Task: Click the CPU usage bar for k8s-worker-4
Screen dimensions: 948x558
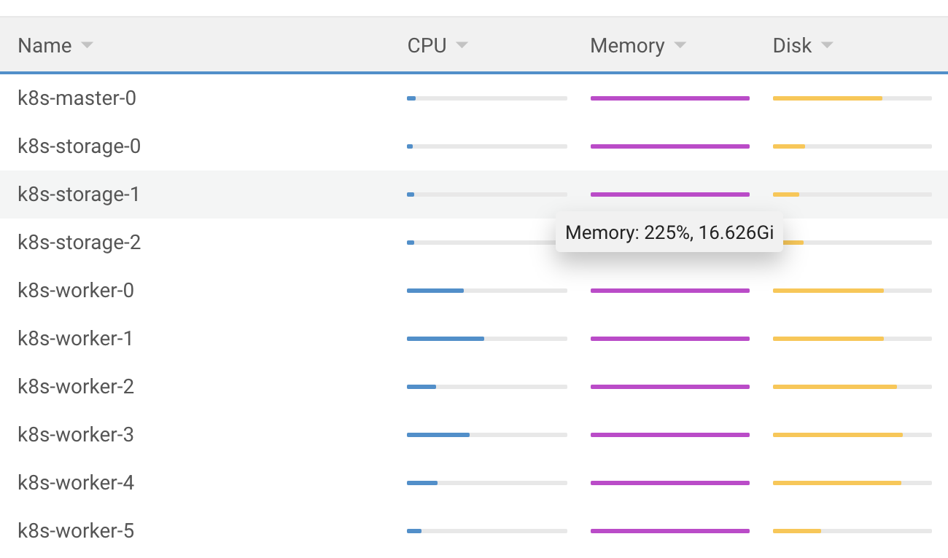Action: click(486, 482)
